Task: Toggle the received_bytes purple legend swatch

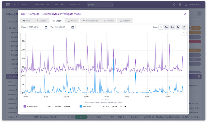Action: point(25,106)
